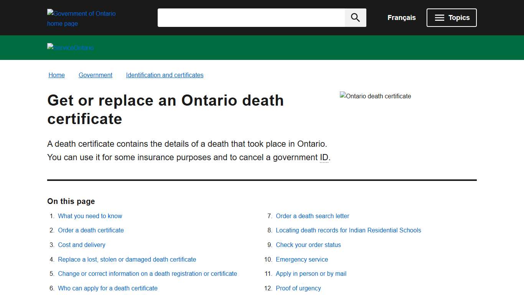Open Who can apply for a death certificate
Viewport: 524px width, 295px height.
tap(107, 288)
